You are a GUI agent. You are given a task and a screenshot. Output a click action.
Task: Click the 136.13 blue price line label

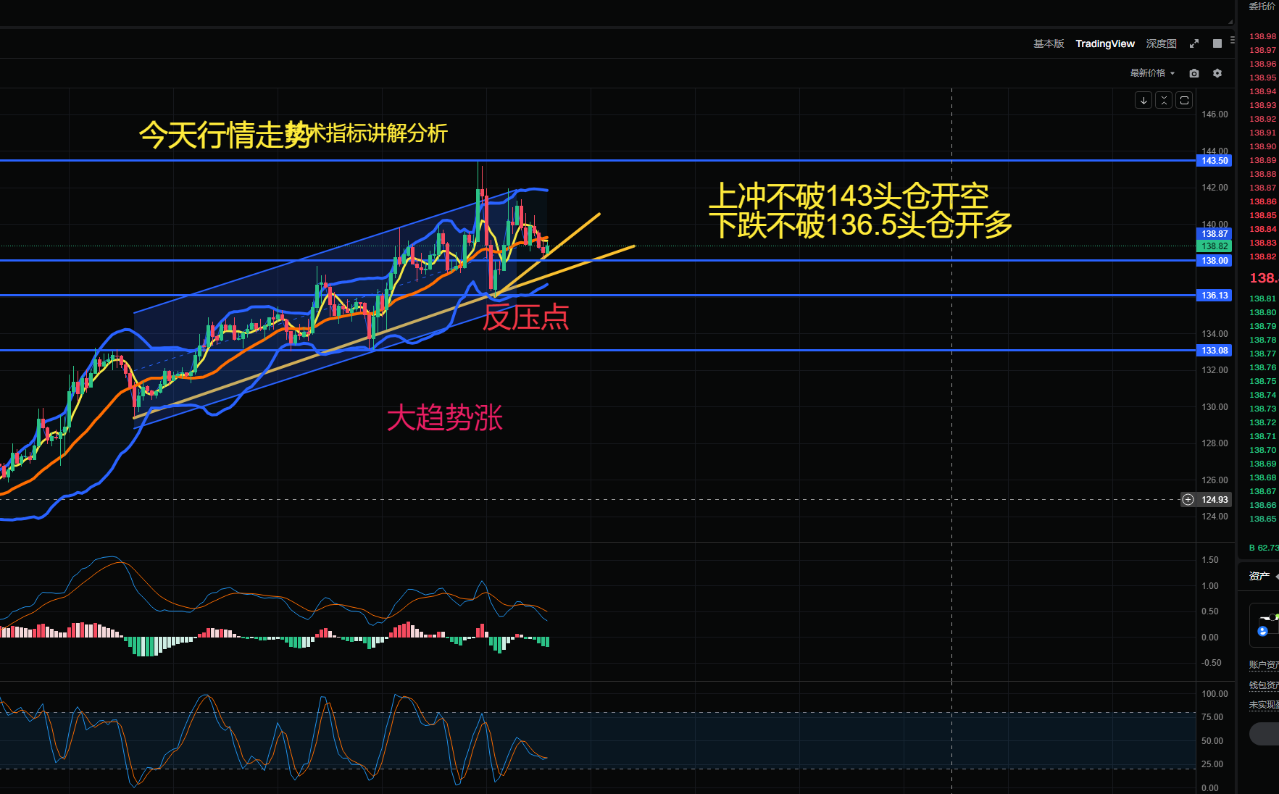click(x=1215, y=296)
